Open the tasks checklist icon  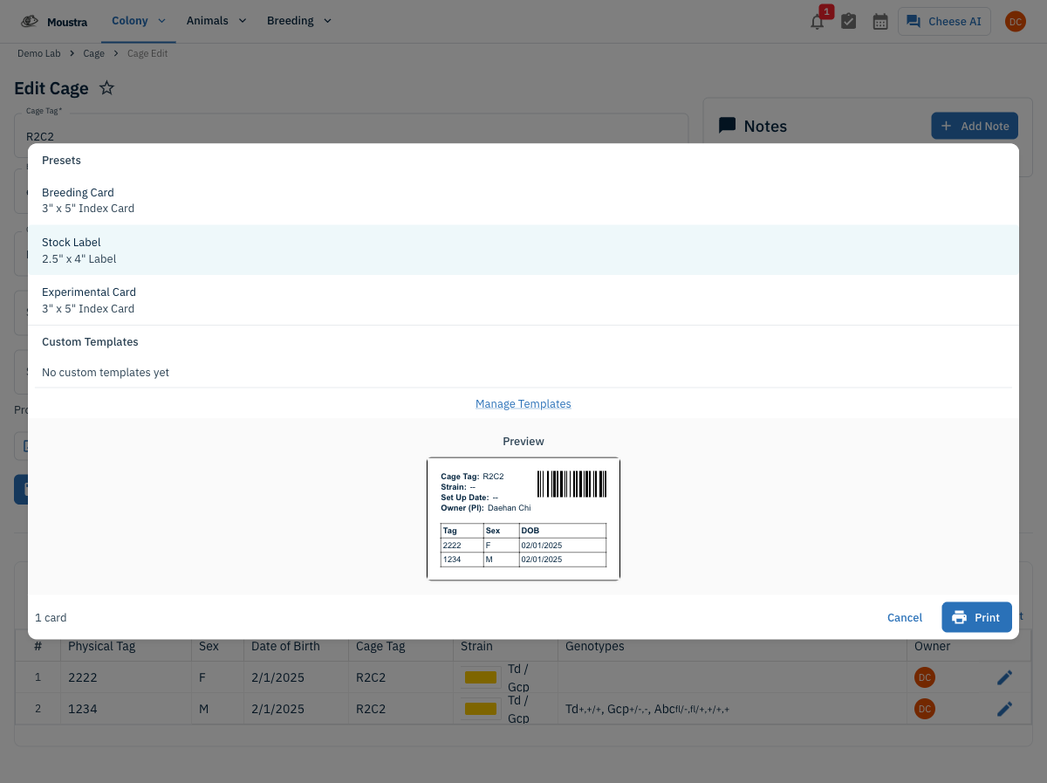click(x=848, y=22)
